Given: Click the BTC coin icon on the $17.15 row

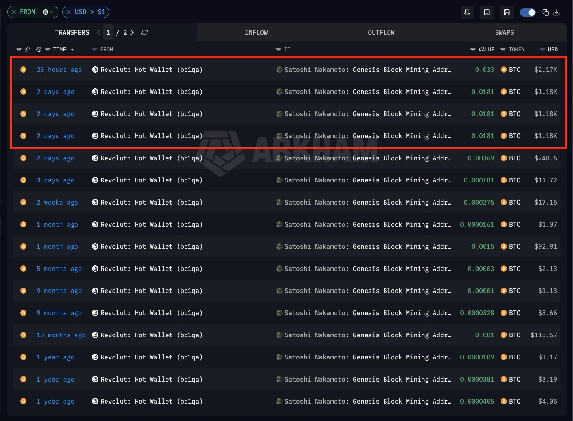Looking at the screenshot, I should (504, 202).
